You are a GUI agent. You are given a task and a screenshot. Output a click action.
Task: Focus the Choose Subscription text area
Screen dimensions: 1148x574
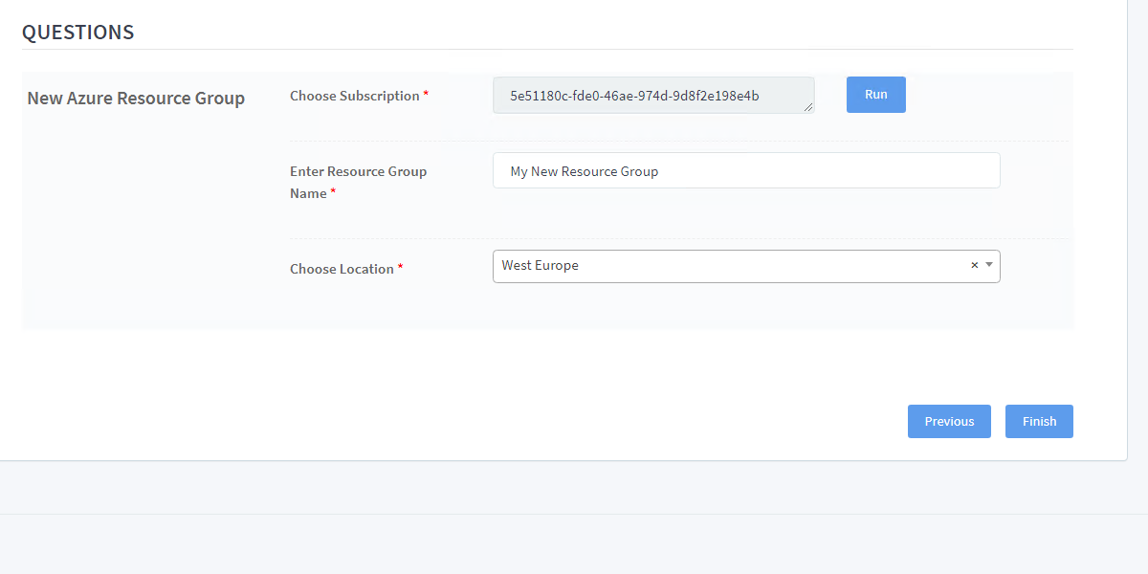click(653, 96)
